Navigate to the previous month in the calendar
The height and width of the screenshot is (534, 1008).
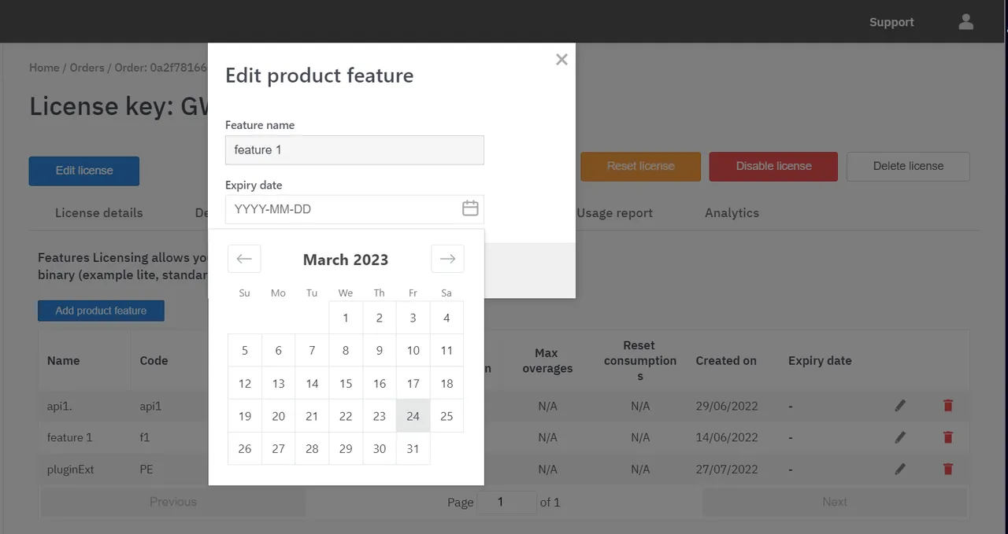[x=244, y=258]
